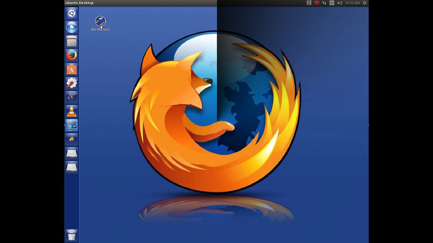Screen dimensions: 433x243
Task: Click the red stop recording indicator
Action: coord(317,3)
